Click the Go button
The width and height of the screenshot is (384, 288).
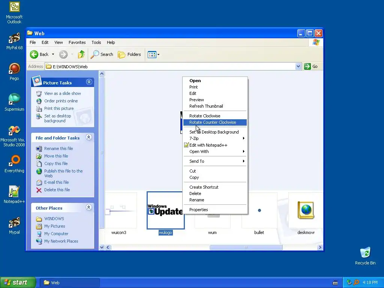tap(311, 66)
